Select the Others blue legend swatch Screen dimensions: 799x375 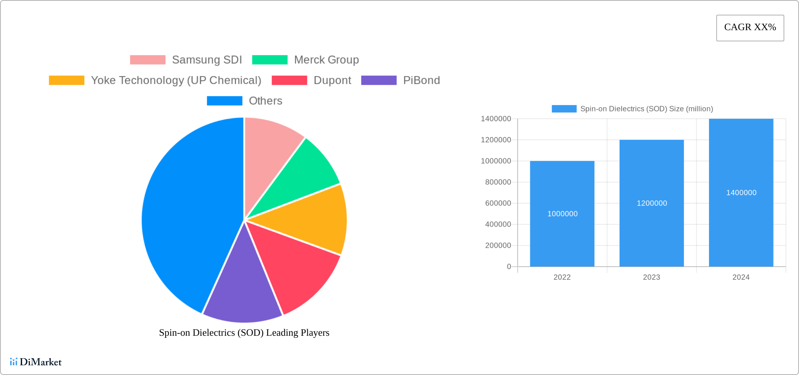(224, 101)
